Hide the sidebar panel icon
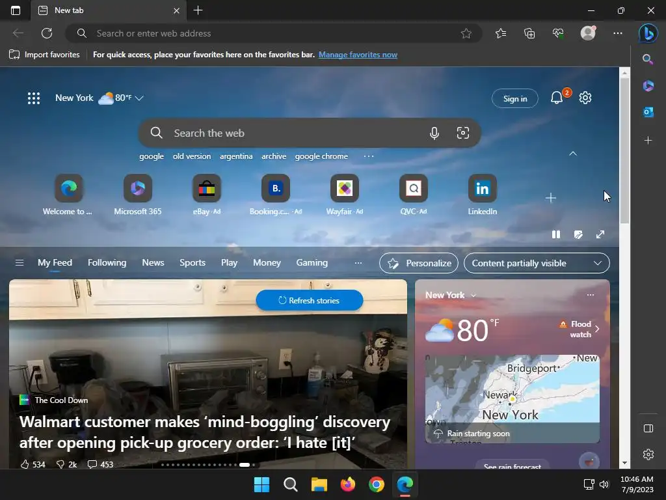666x500 pixels. [648, 428]
